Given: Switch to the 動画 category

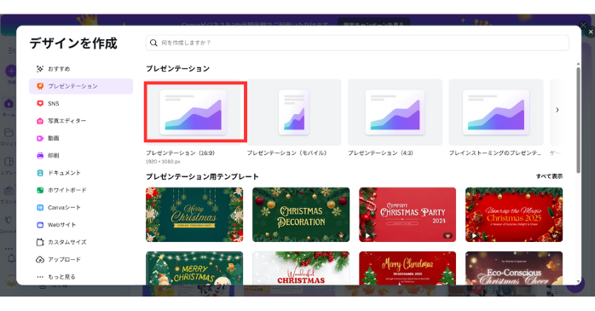Looking at the screenshot, I should tap(81, 138).
